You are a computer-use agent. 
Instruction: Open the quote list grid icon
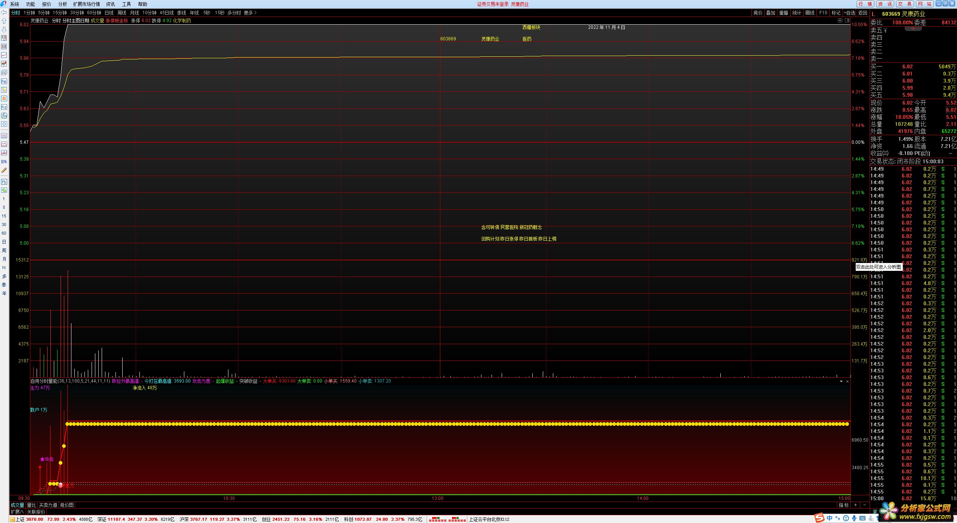tap(4, 47)
